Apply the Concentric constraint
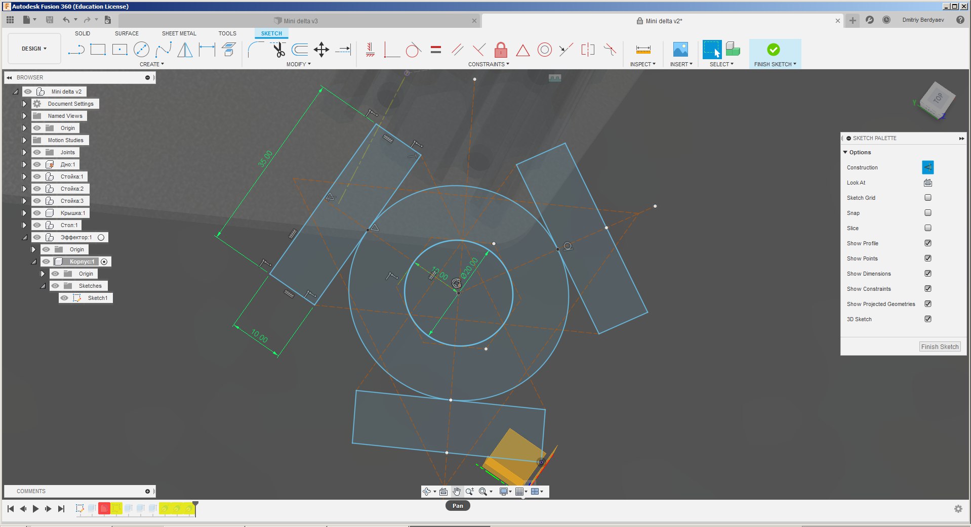971x527 pixels. 545,50
